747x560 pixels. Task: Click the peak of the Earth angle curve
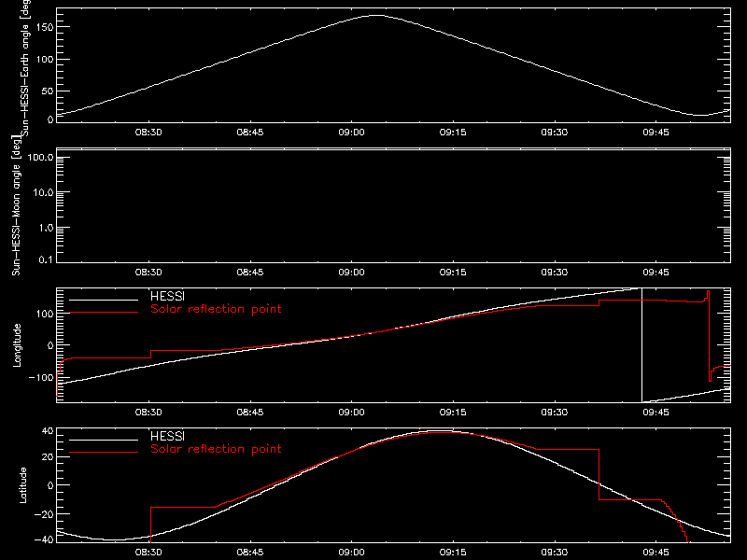[376, 16]
